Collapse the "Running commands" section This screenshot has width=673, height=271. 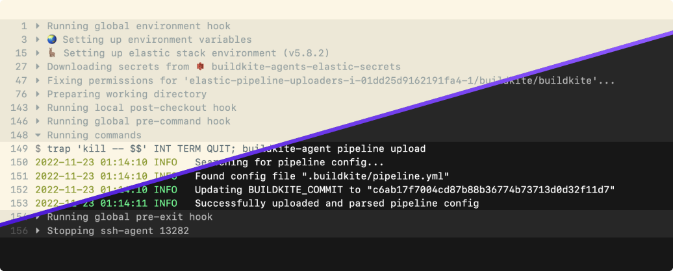[x=38, y=135]
